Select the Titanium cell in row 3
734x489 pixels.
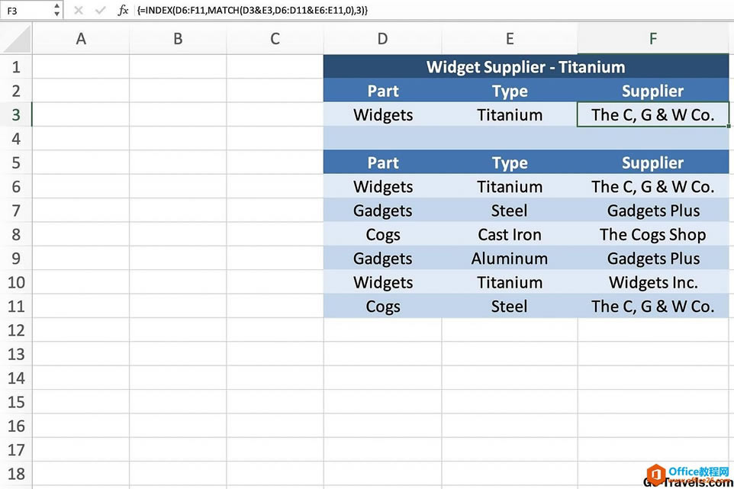(x=510, y=114)
